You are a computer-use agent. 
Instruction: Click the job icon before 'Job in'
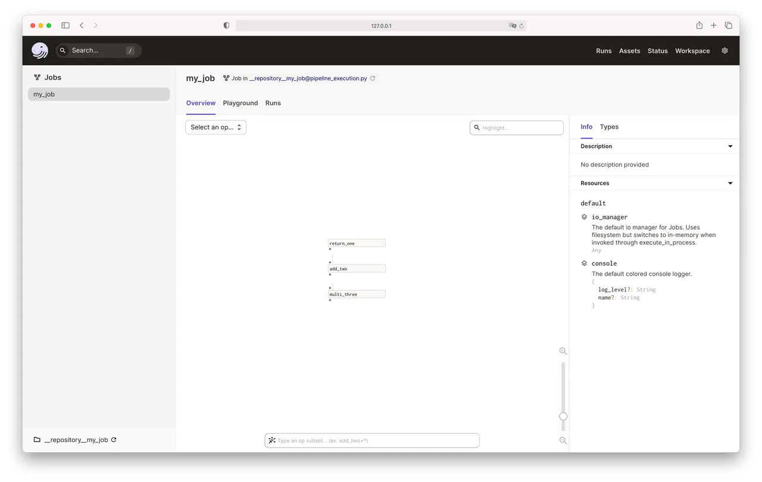(226, 78)
